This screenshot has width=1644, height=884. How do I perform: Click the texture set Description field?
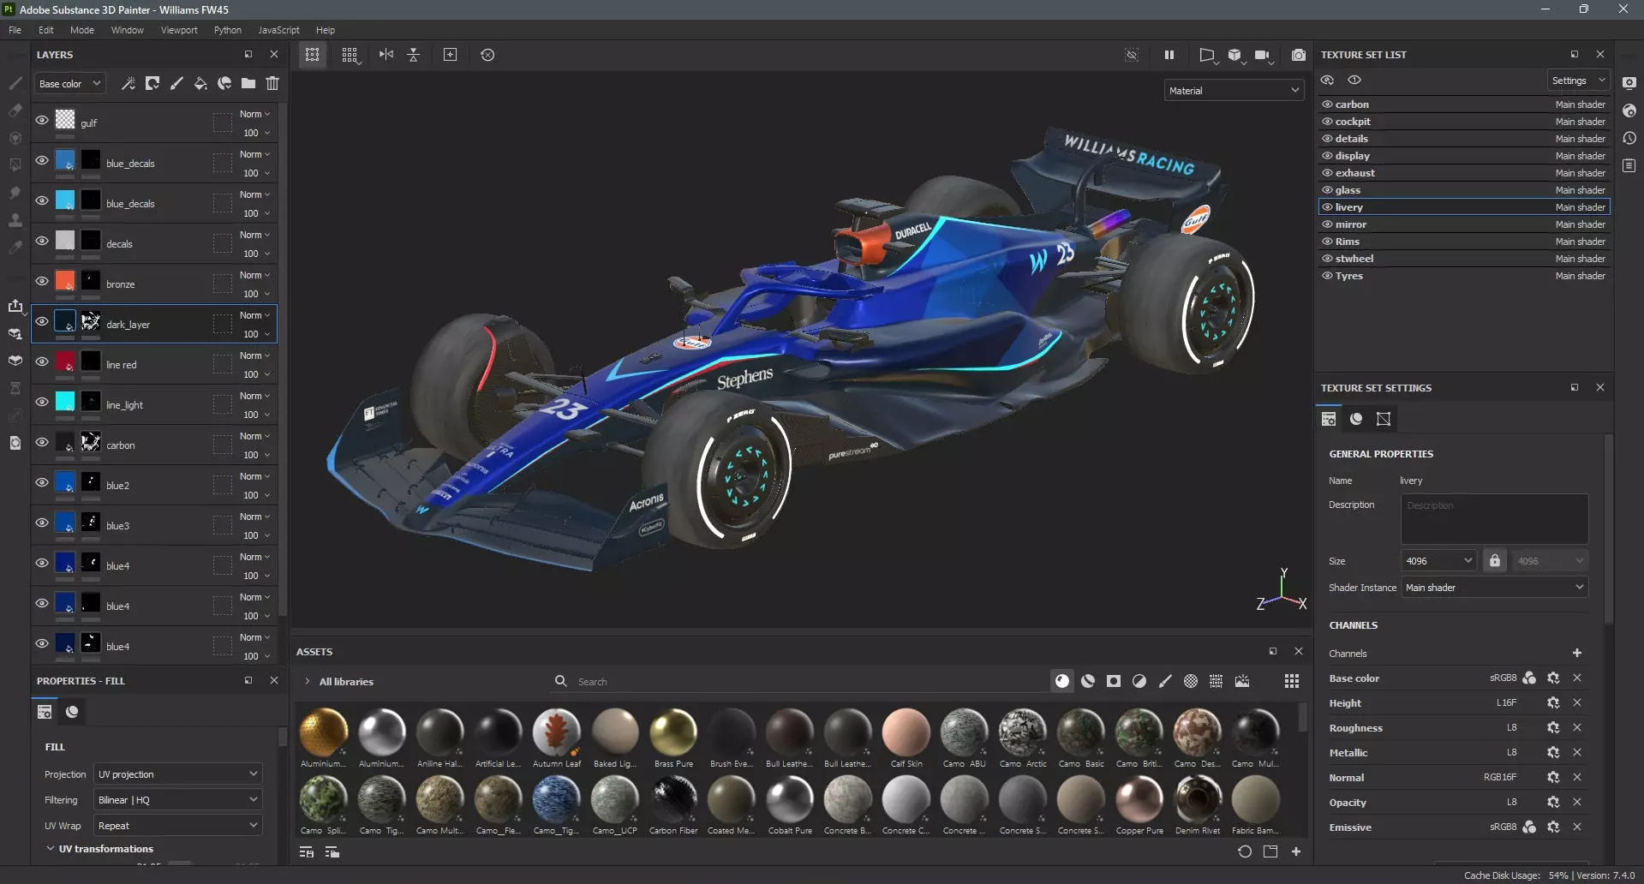(1494, 518)
